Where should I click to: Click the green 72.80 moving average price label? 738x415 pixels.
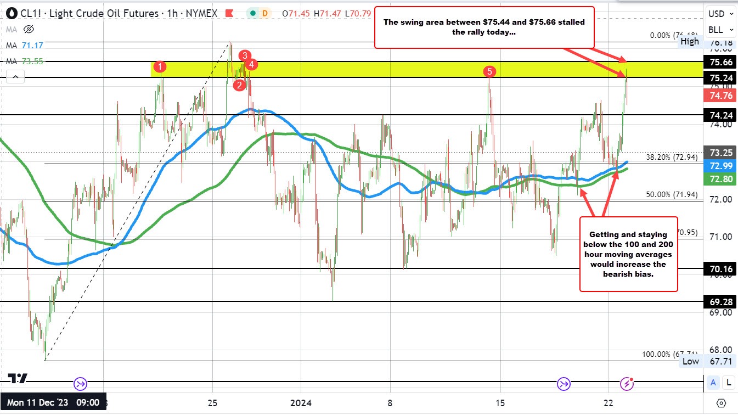tap(719, 179)
